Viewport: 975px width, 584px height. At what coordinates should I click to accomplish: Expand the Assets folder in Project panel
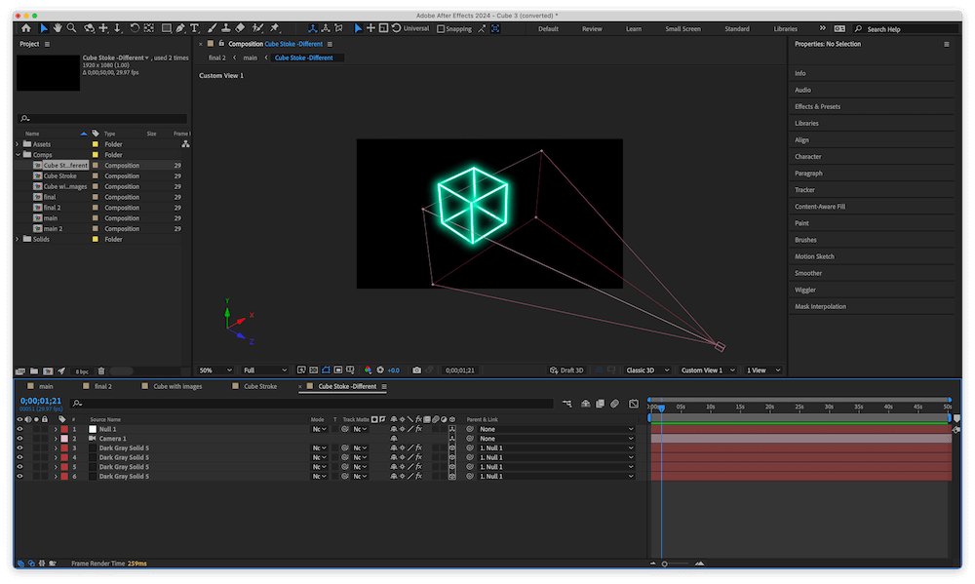(18, 144)
